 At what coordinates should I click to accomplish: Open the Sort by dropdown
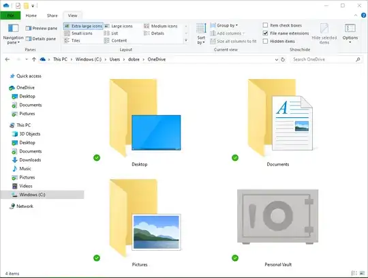pyautogui.click(x=201, y=34)
